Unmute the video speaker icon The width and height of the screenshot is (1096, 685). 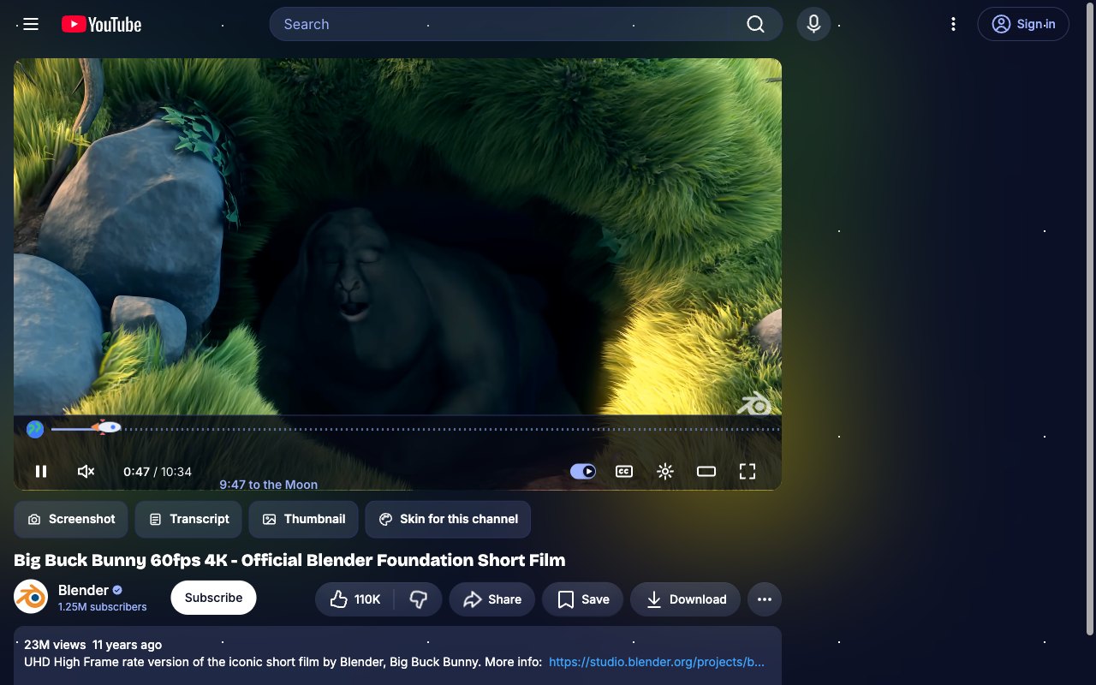pyautogui.click(x=86, y=471)
